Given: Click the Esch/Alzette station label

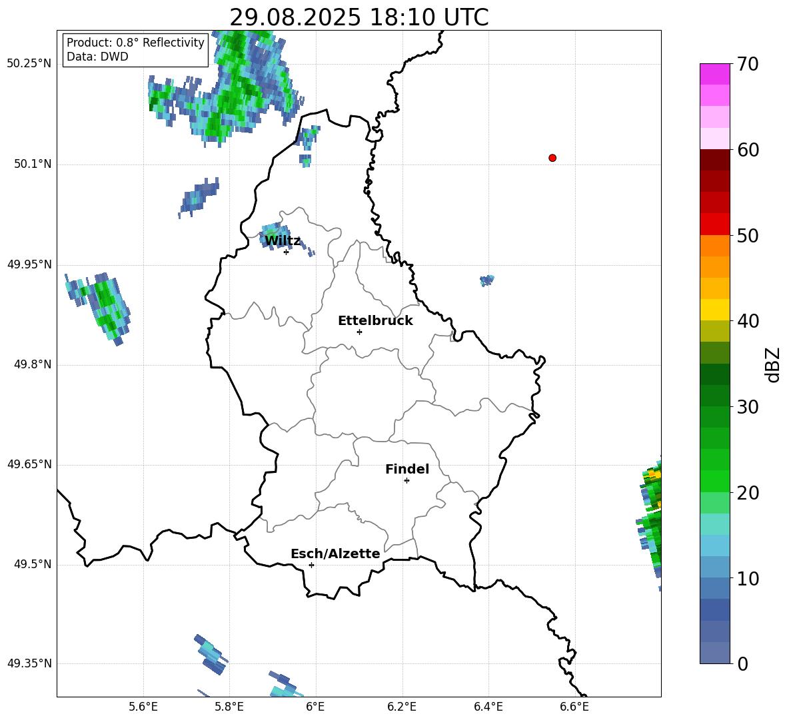Looking at the screenshot, I should (x=335, y=553).
